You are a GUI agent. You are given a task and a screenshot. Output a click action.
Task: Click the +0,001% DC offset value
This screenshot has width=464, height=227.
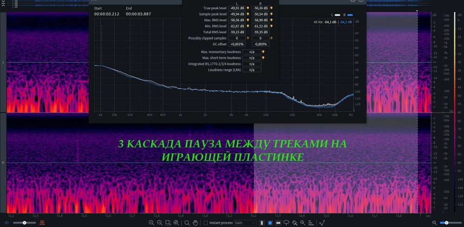click(237, 44)
